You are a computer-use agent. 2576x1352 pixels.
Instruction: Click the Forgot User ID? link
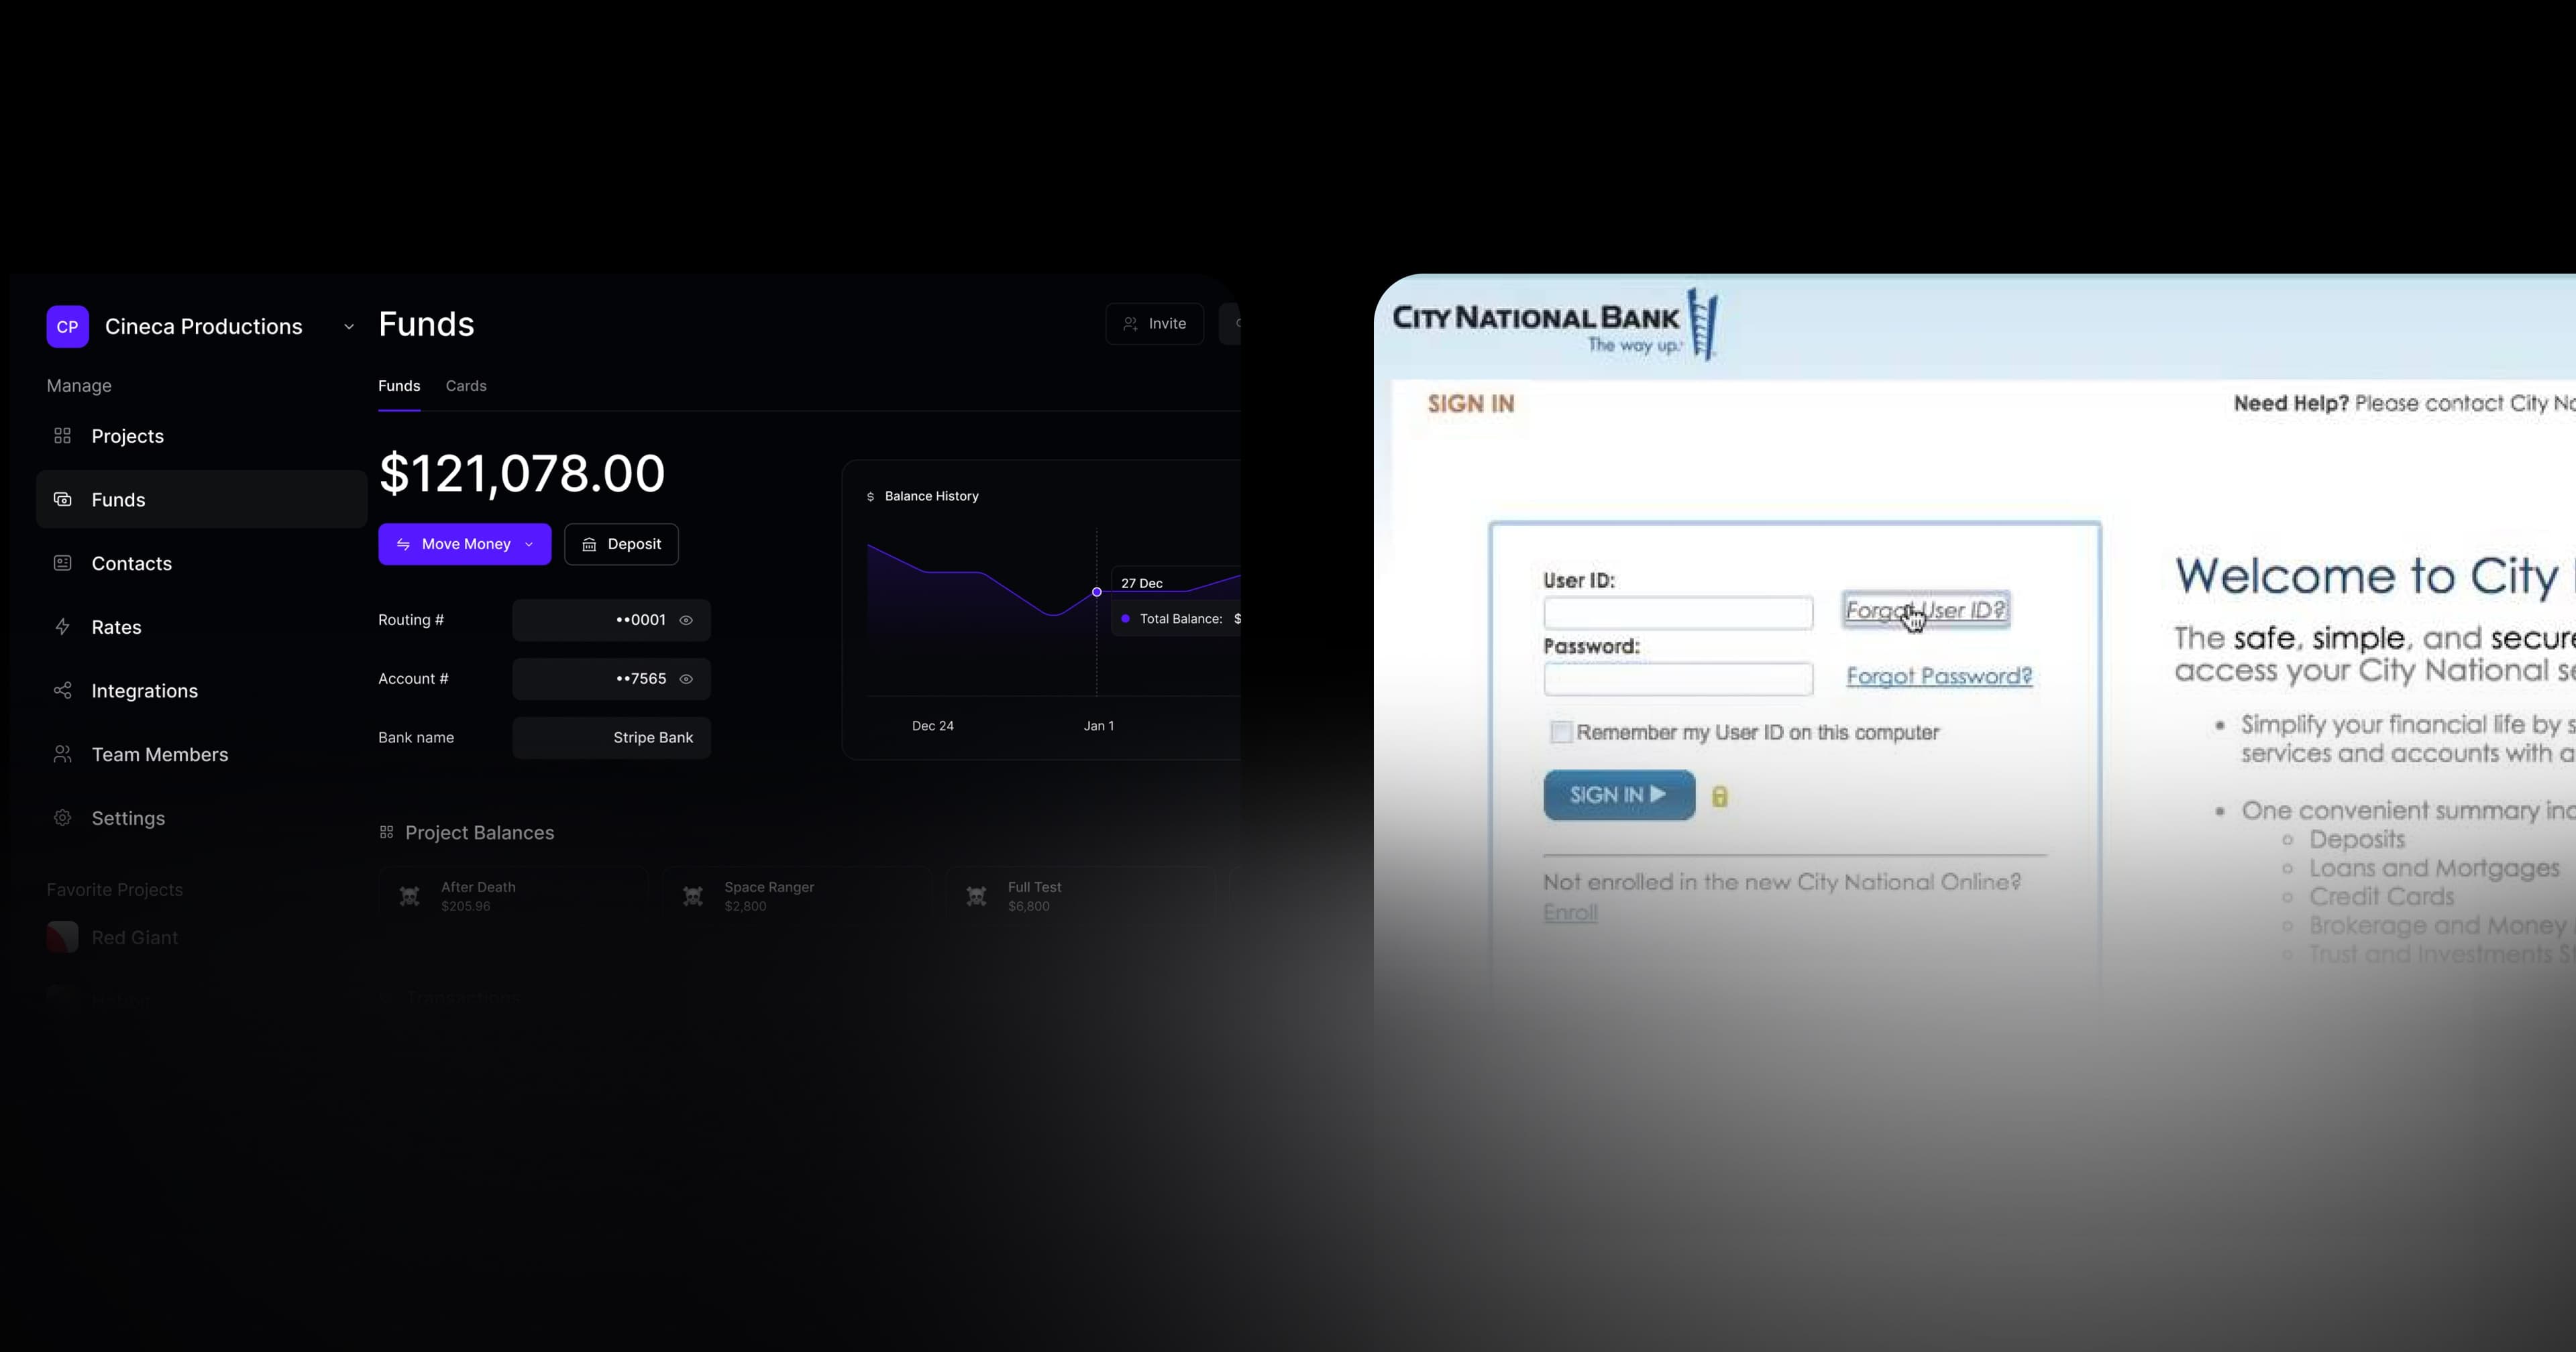1926,610
